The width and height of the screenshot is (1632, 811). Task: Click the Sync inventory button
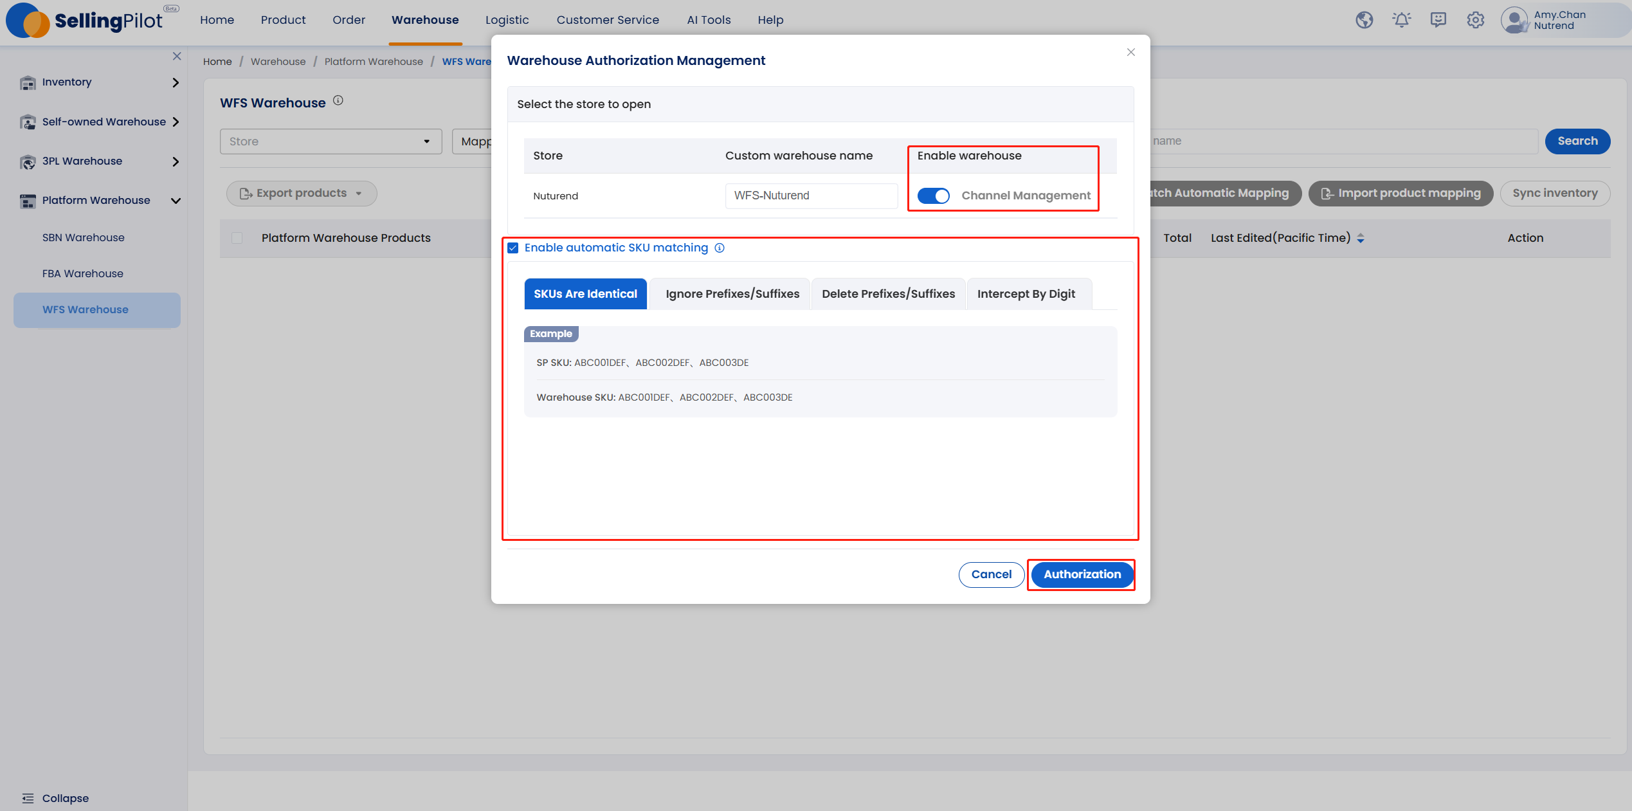[1555, 194]
